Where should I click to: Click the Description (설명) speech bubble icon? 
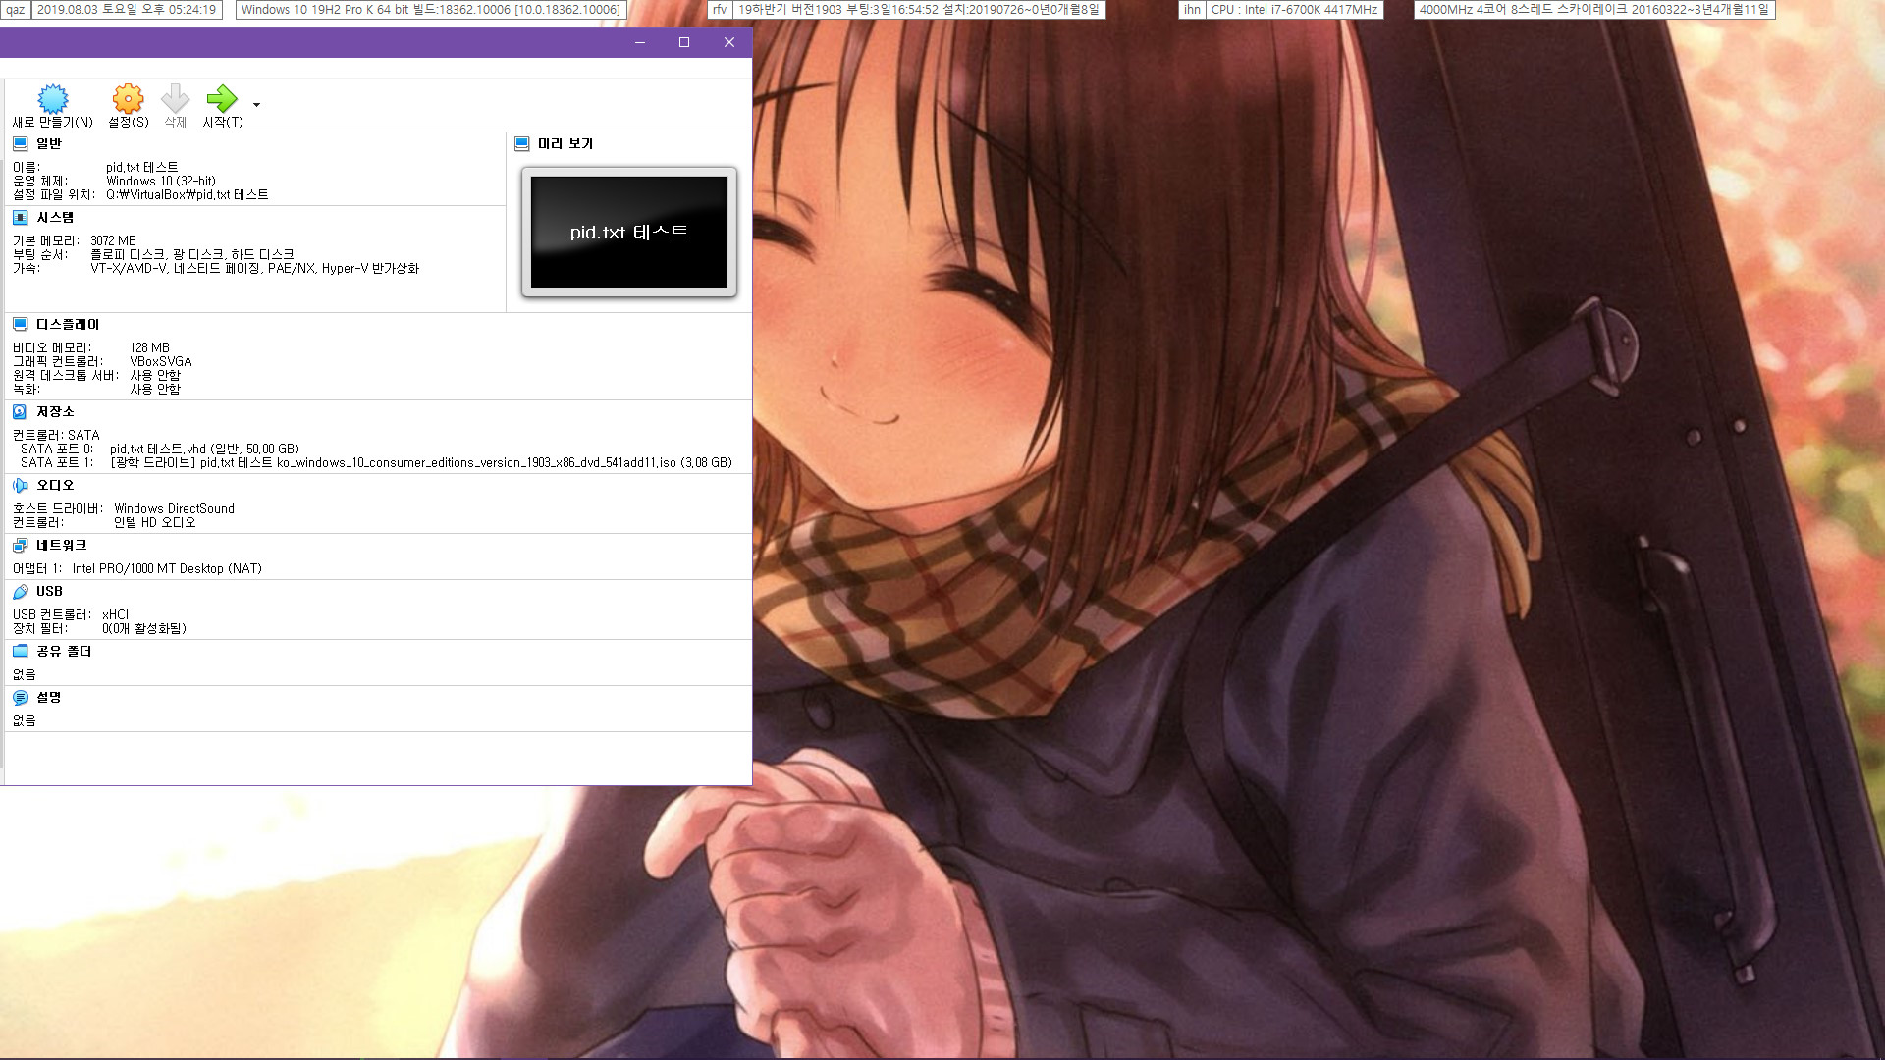pos(20,698)
